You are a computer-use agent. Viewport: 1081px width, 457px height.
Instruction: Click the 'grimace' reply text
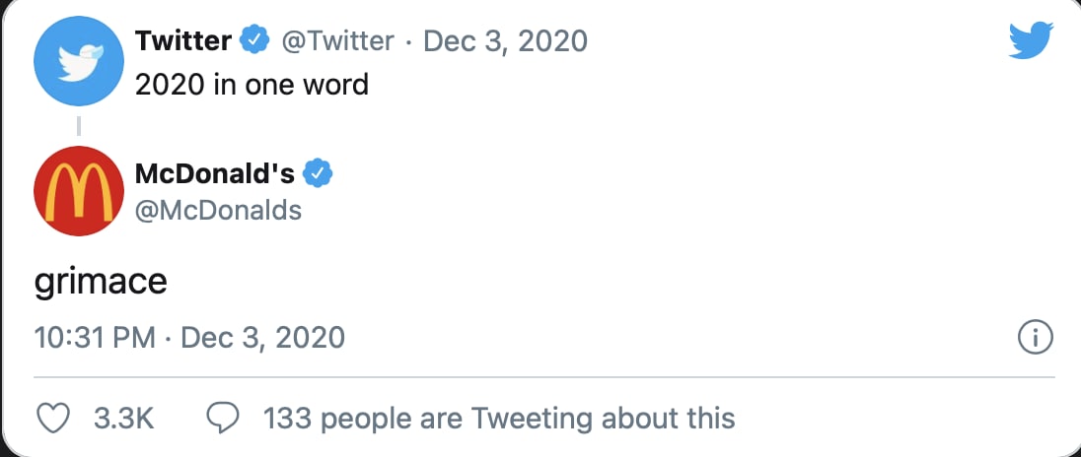click(x=101, y=283)
